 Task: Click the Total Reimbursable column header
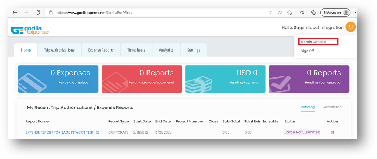click(261, 121)
